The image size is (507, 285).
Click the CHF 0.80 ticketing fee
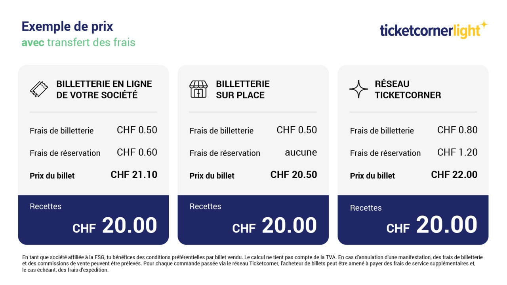click(457, 130)
